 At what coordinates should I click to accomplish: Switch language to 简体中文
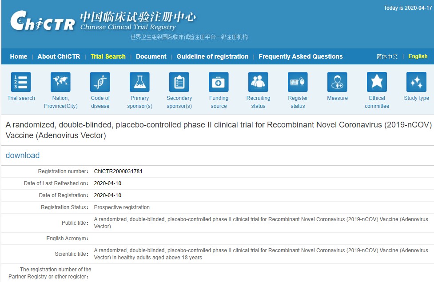[x=387, y=56]
